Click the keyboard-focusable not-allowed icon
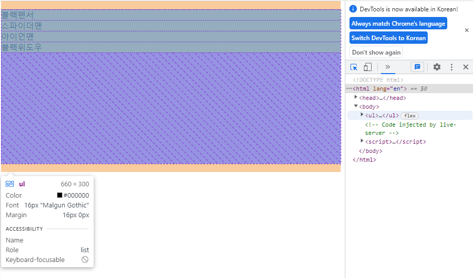Image resolution: width=473 pixels, height=278 pixels. tap(85, 259)
